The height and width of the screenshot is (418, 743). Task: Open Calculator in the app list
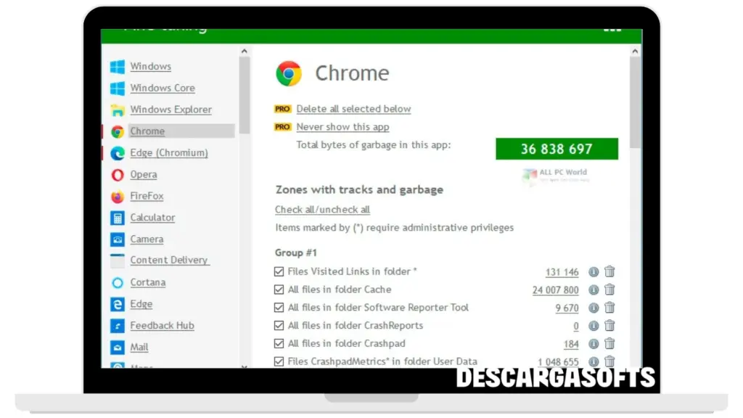click(x=152, y=218)
